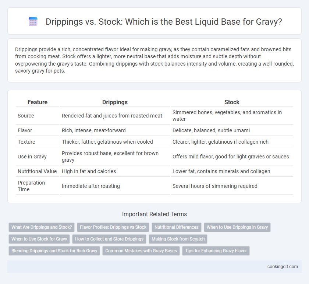Click 'When to Use Drippings in Gravy'

(x=237, y=227)
